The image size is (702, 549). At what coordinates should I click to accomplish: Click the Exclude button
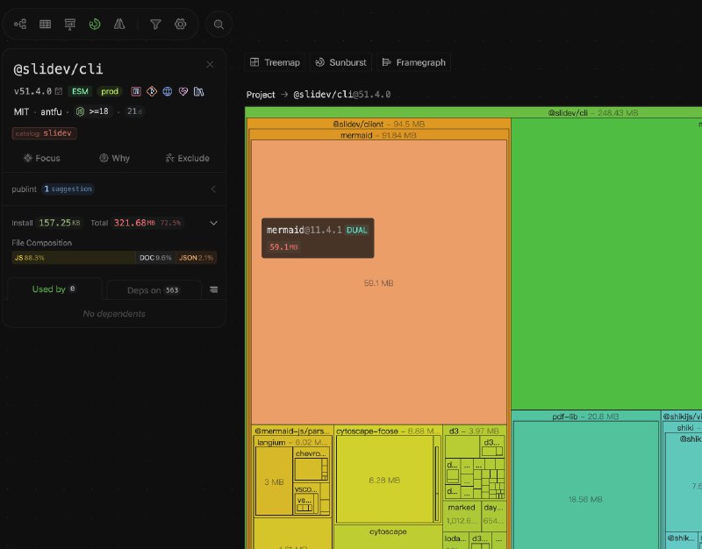tap(187, 159)
